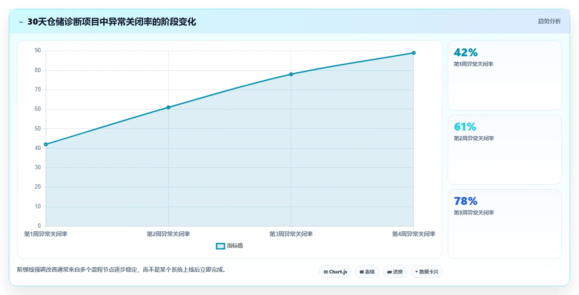Click the chart title 30天仓储诊断项目中异常关闭率的阶段变化
The height and width of the screenshot is (295, 579).
tap(112, 22)
